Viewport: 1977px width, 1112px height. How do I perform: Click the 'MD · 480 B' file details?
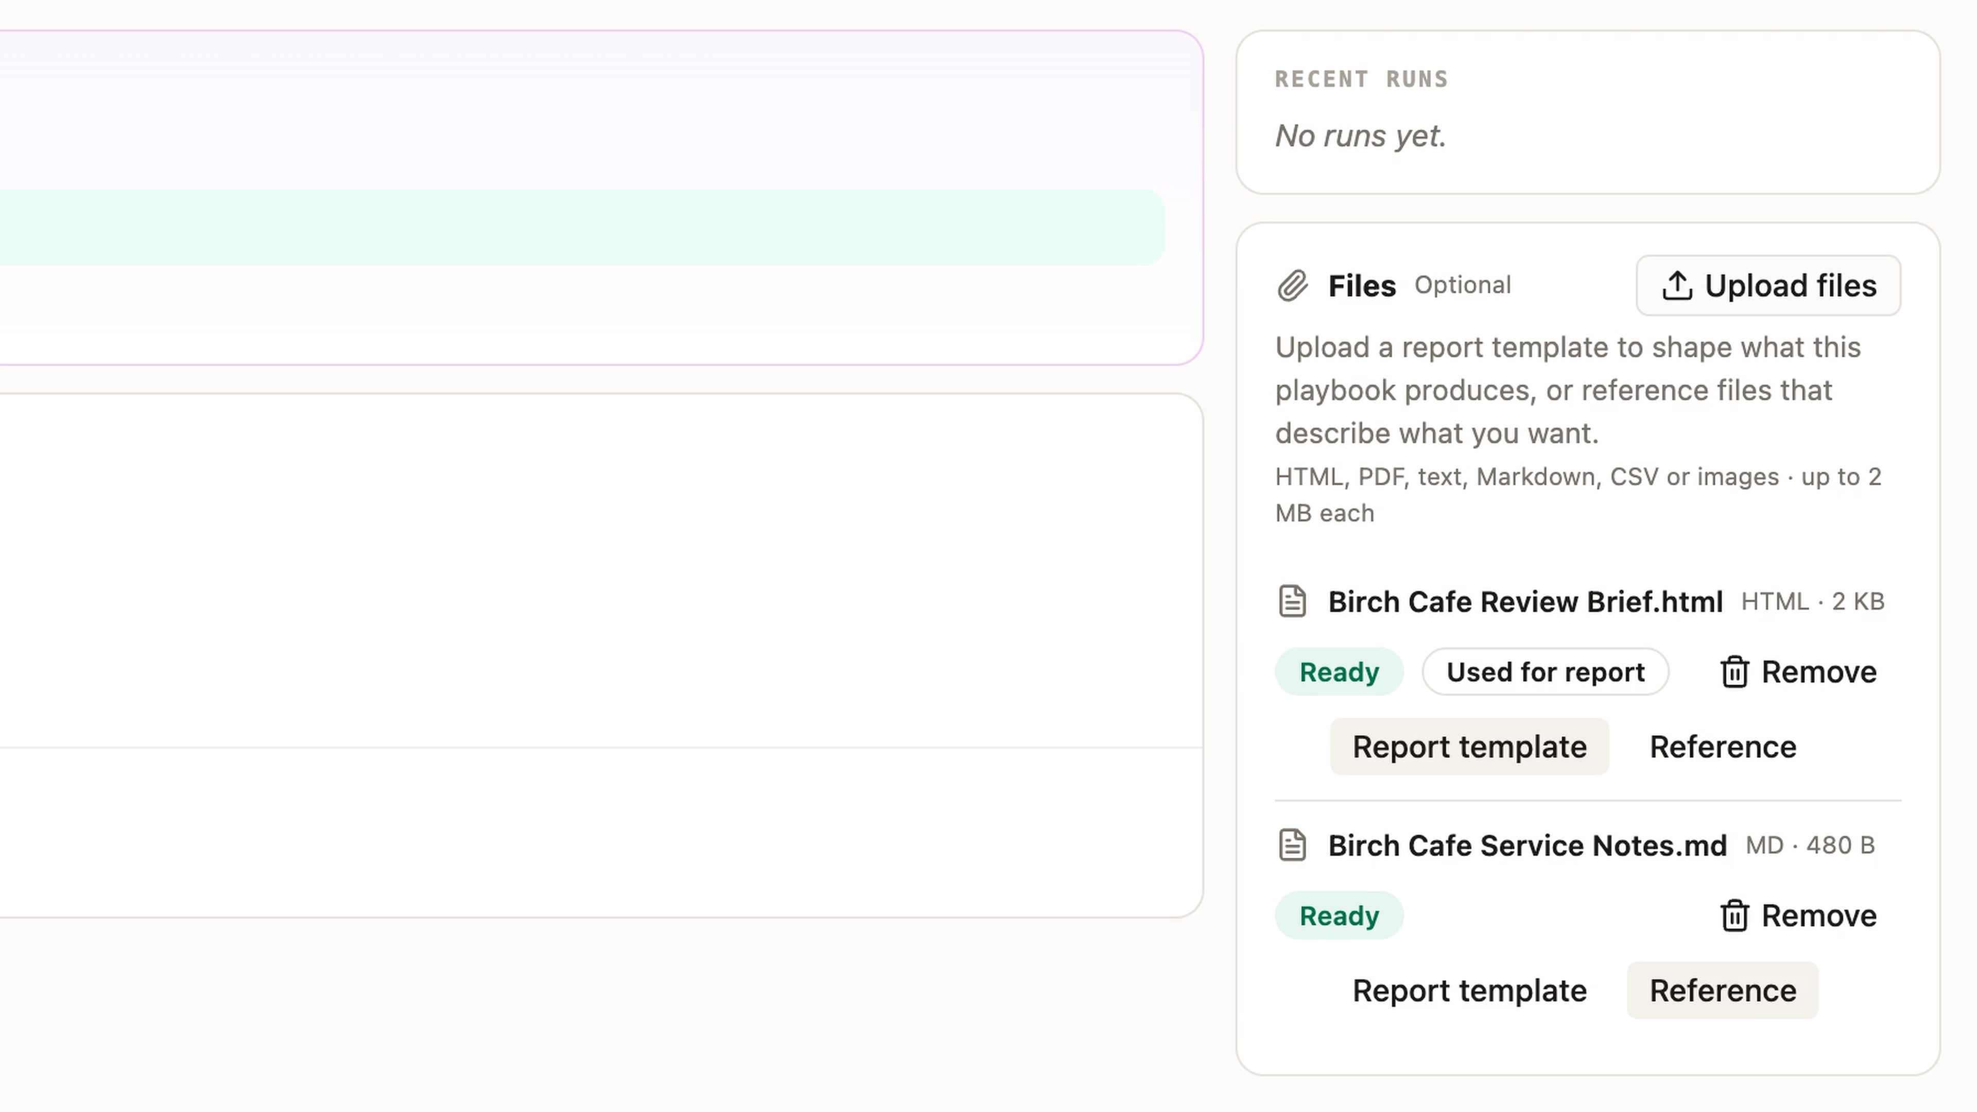click(x=1811, y=845)
